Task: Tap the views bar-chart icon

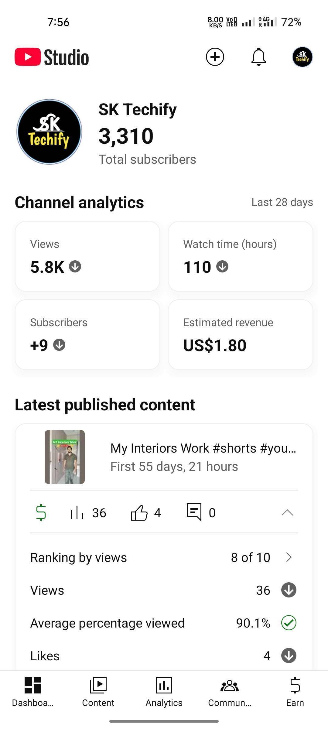Action: 77,513
